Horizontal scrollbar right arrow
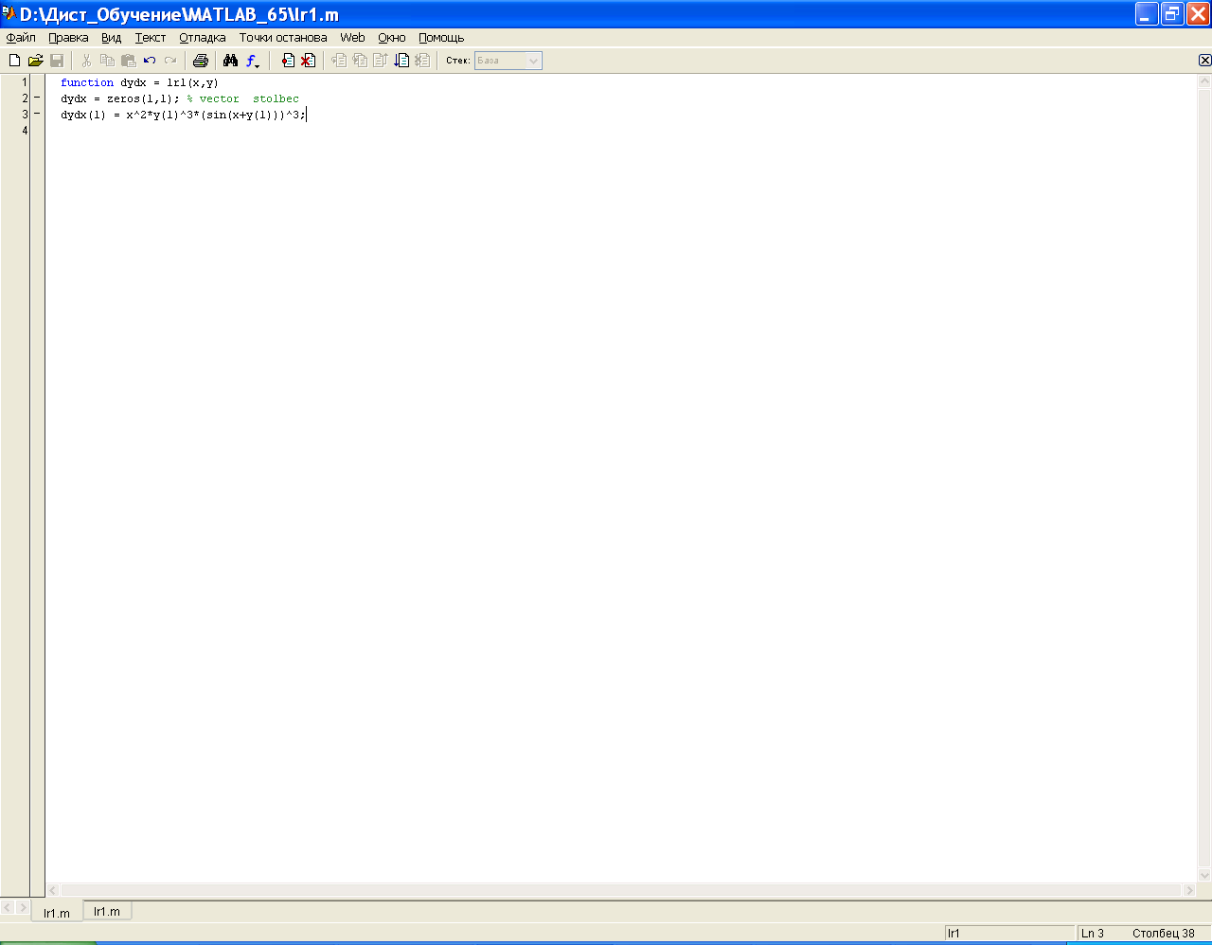The width and height of the screenshot is (1212, 945). point(1189,890)
